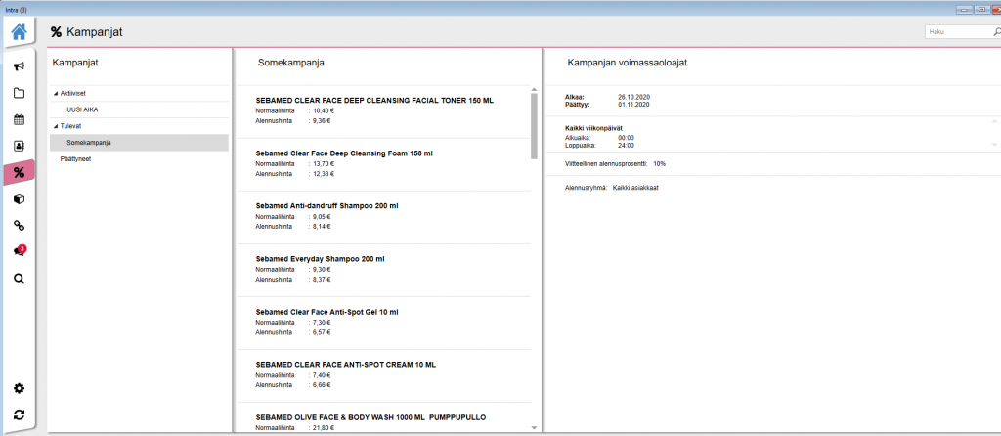Click the product list scrollbar down arrow
Viewport: 1001px width, 436px height.
pos(535,428)
